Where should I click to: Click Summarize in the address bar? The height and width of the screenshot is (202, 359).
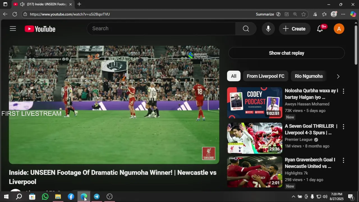(265, 14)
